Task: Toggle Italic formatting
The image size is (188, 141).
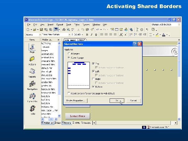Action: [91, 35]
